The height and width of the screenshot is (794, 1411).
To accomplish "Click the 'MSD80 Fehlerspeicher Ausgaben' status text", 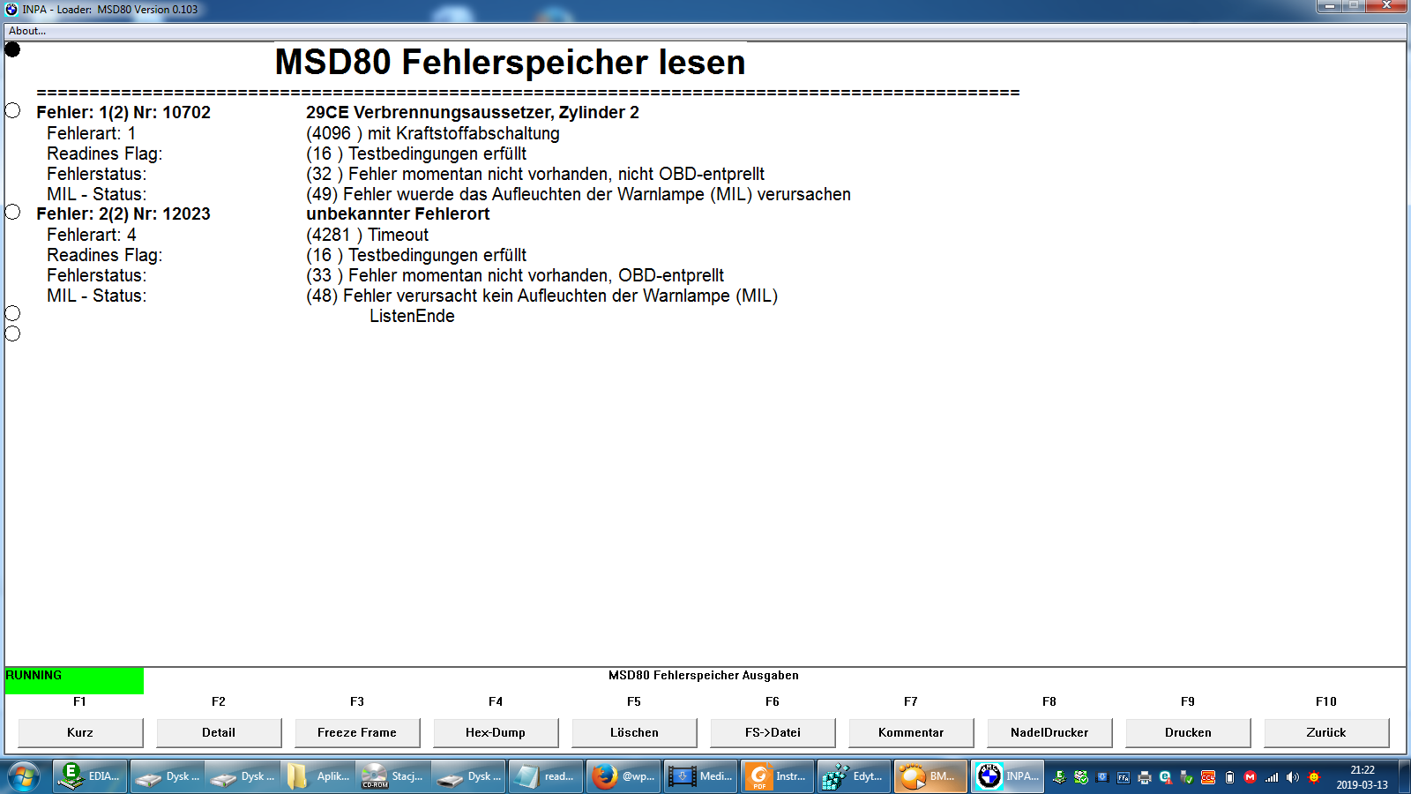I will (704, 676).
